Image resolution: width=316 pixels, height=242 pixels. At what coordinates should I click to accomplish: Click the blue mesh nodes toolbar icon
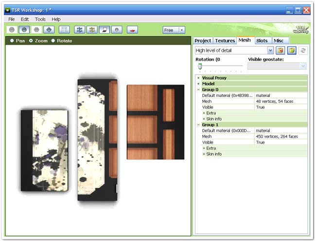tap(79, 30)
